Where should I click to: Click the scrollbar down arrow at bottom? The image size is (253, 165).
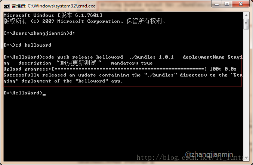tap(246, 158)
